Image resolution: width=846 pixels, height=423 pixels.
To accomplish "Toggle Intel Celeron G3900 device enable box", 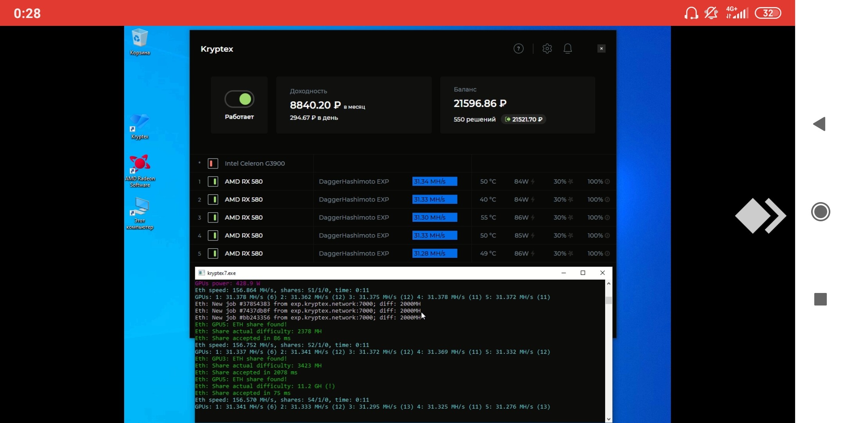I will coord(213,163).
